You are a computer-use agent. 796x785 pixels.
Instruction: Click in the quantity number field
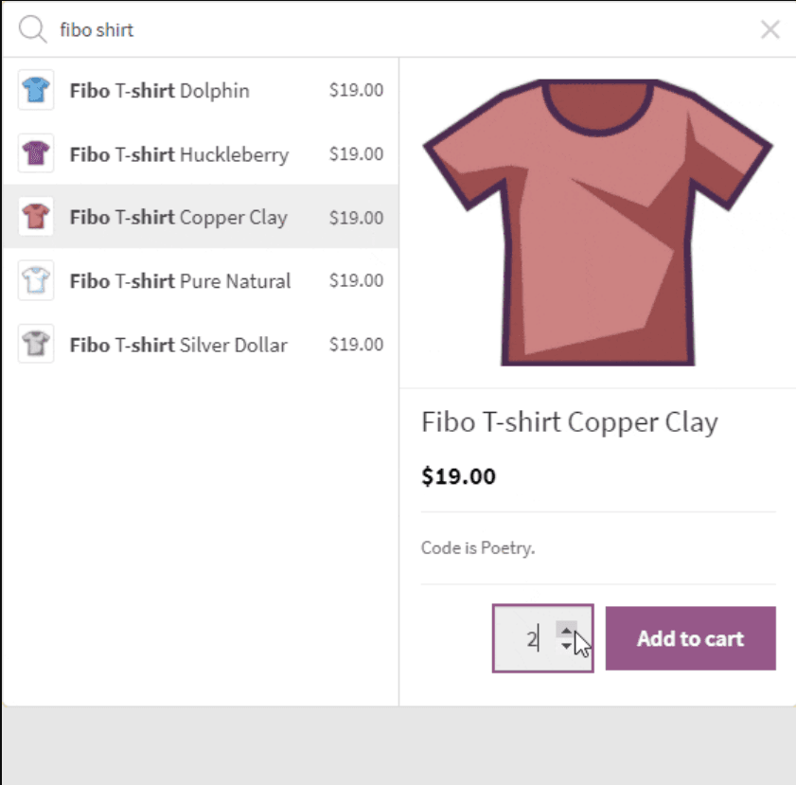[523, 638]
